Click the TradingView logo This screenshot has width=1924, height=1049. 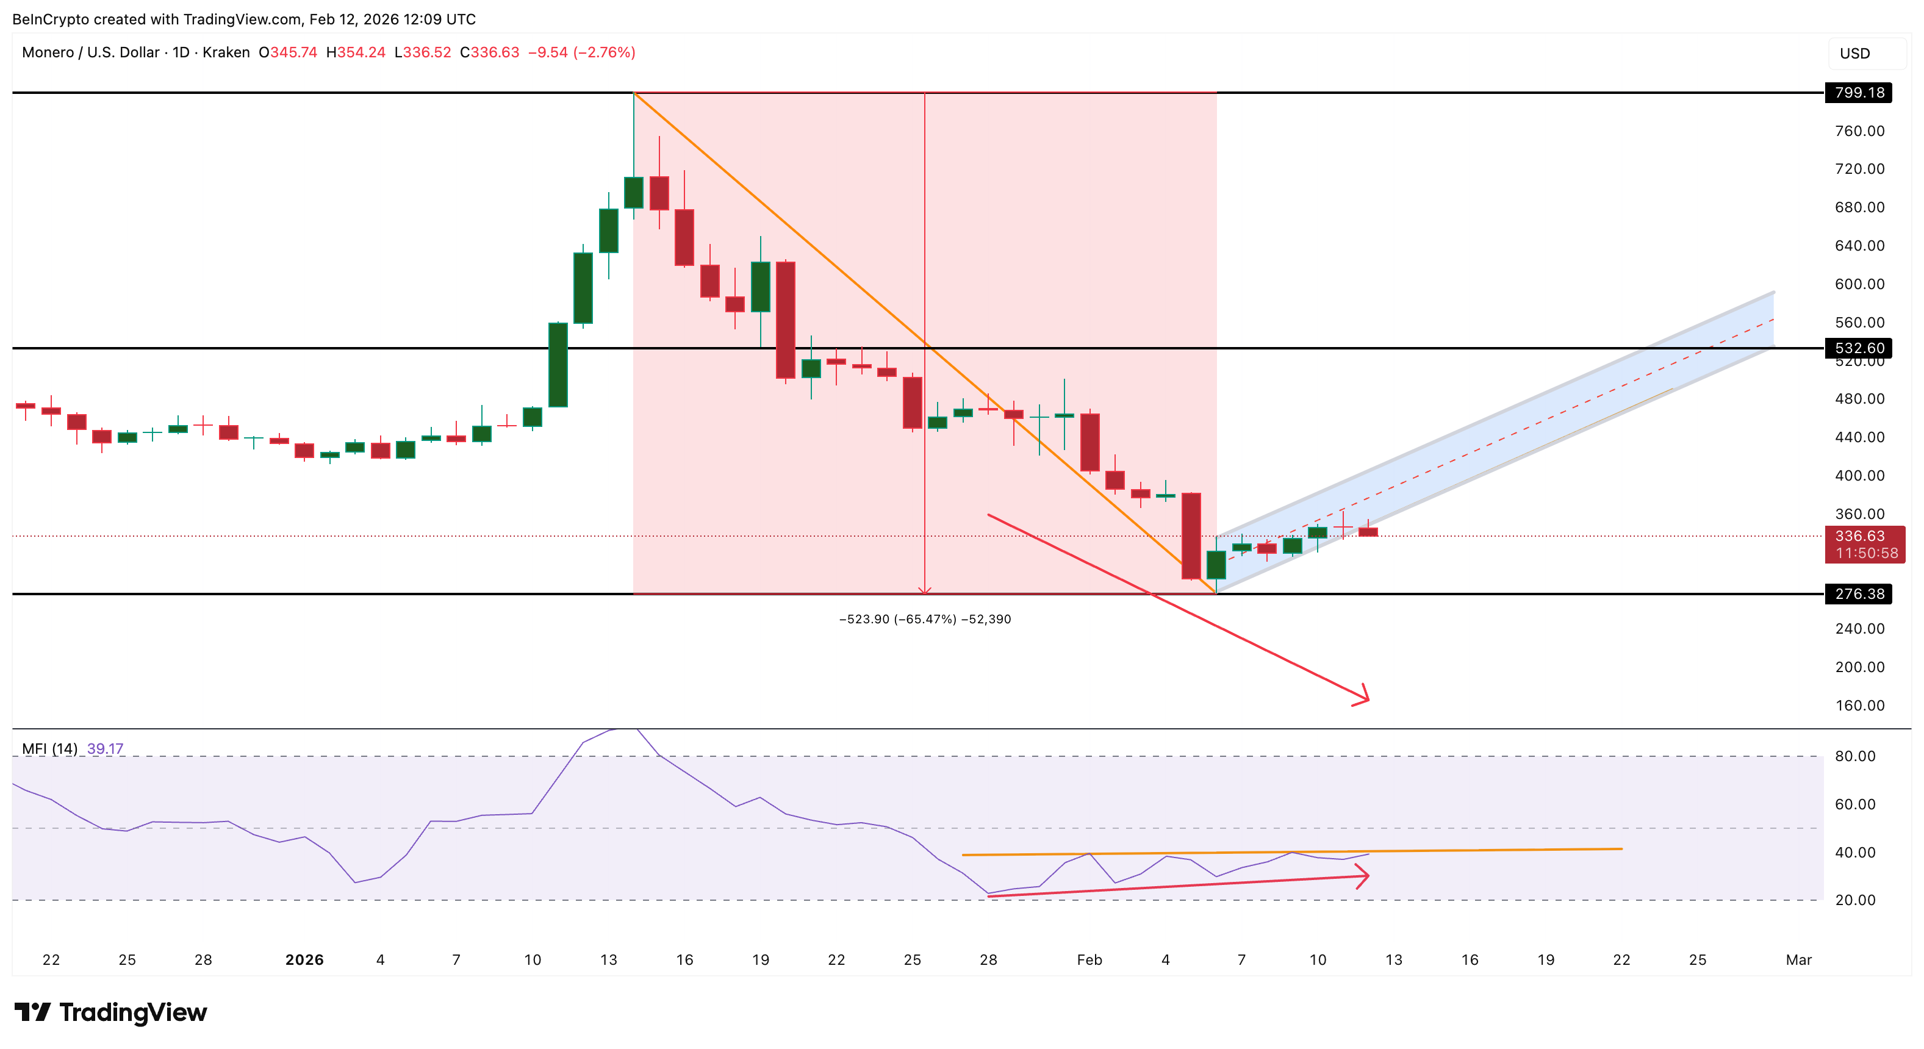pyautogui.click(x=112, y=1013)
